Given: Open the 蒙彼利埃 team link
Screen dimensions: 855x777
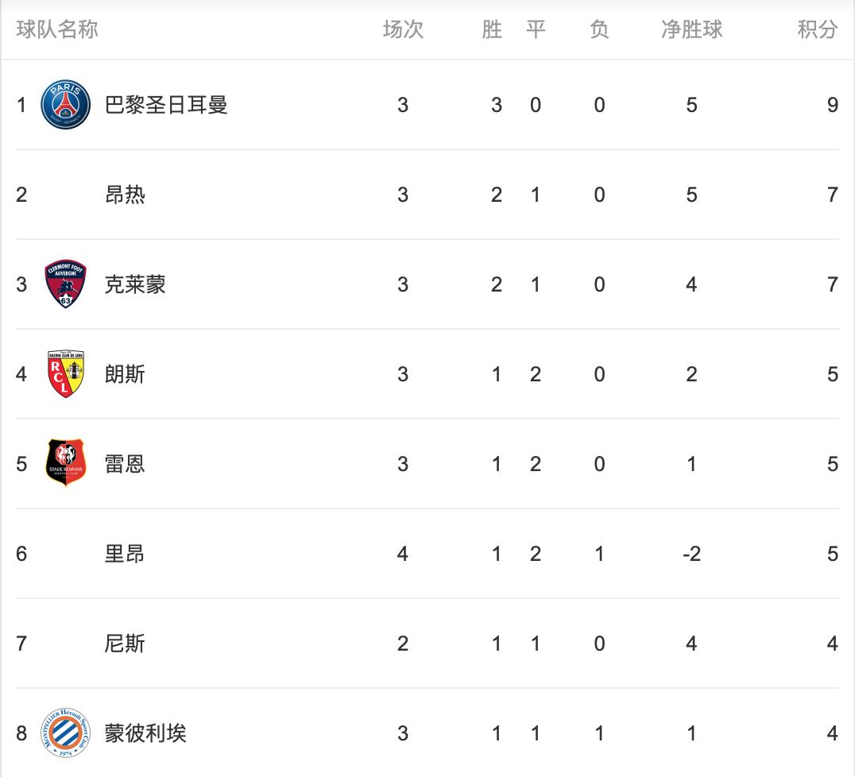Looking at the screenshot, I should tap(145, 733).
